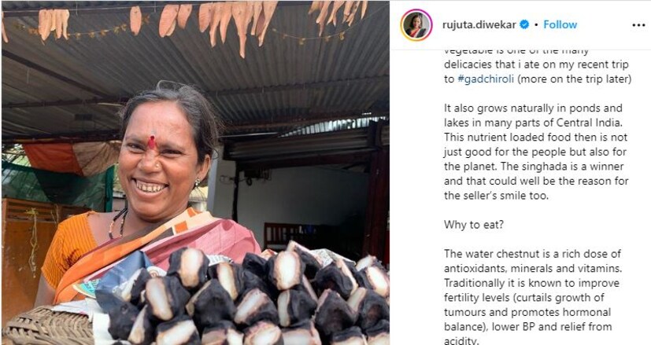
Task: Click the wicker basket in the photo
Action: [x=48, y=326]
